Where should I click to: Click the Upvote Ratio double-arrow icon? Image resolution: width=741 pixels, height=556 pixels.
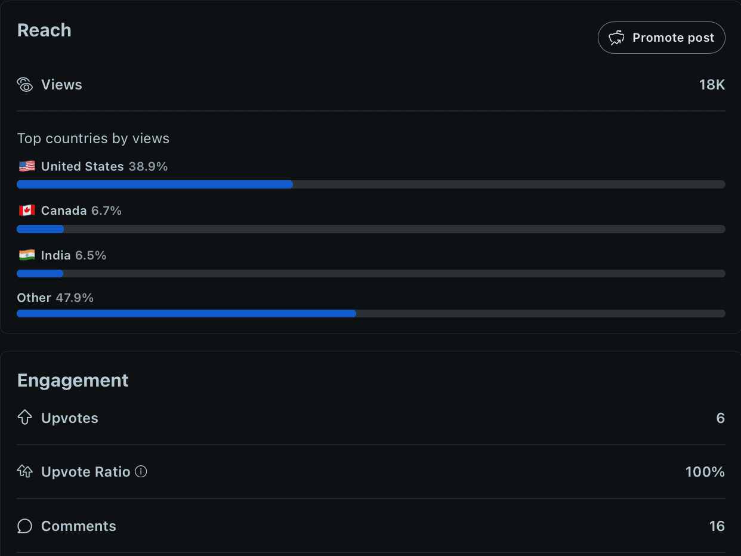(x=24, y=472)
